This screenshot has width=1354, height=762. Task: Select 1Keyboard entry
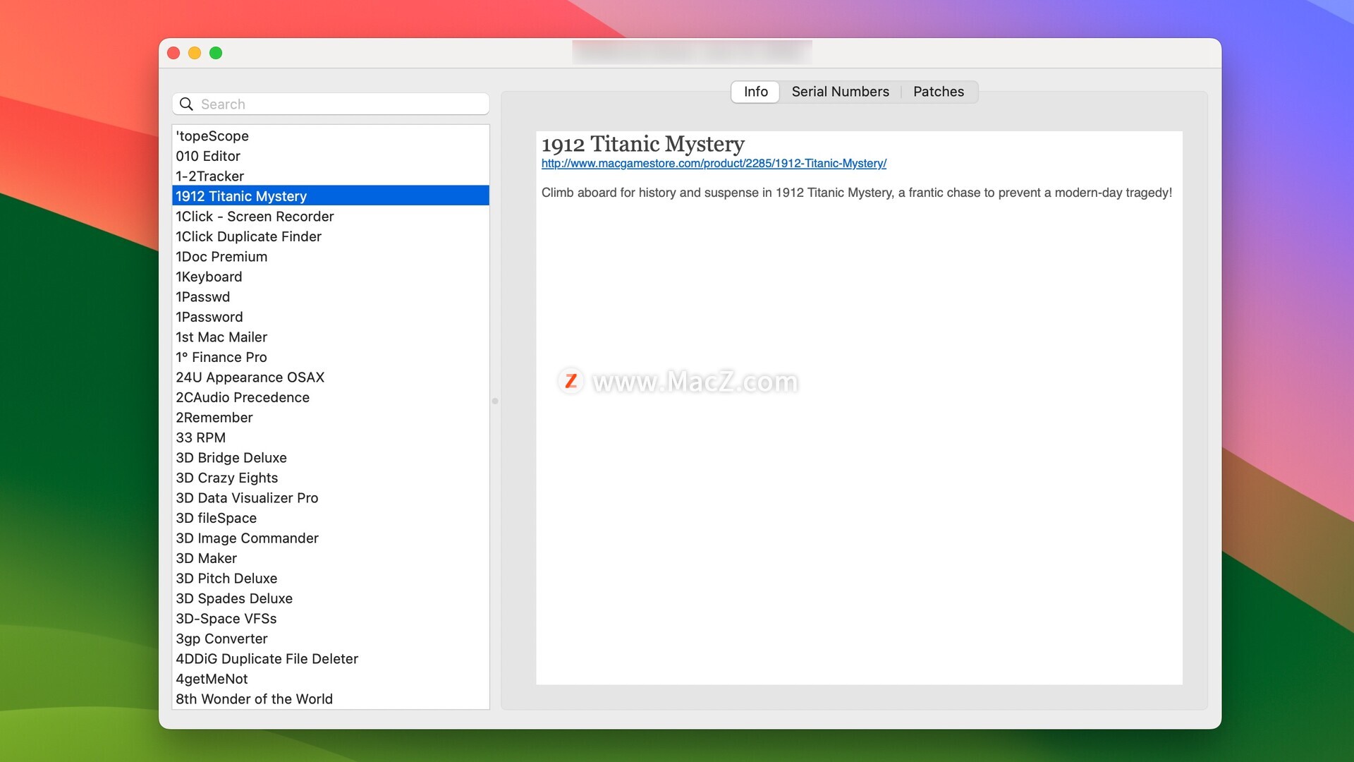point(330,277)
